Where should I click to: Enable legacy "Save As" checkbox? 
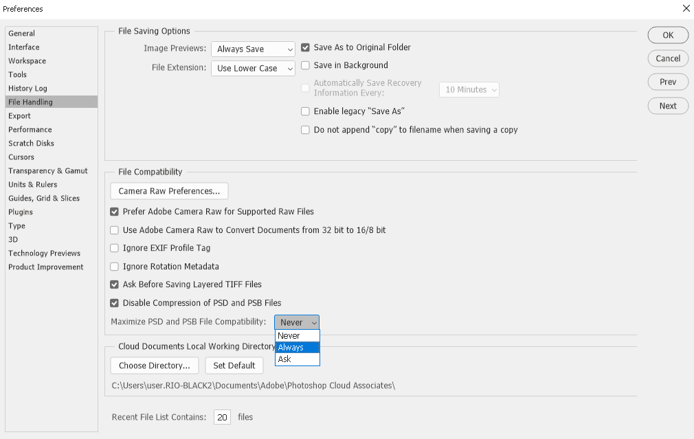(x=306, y=111)
